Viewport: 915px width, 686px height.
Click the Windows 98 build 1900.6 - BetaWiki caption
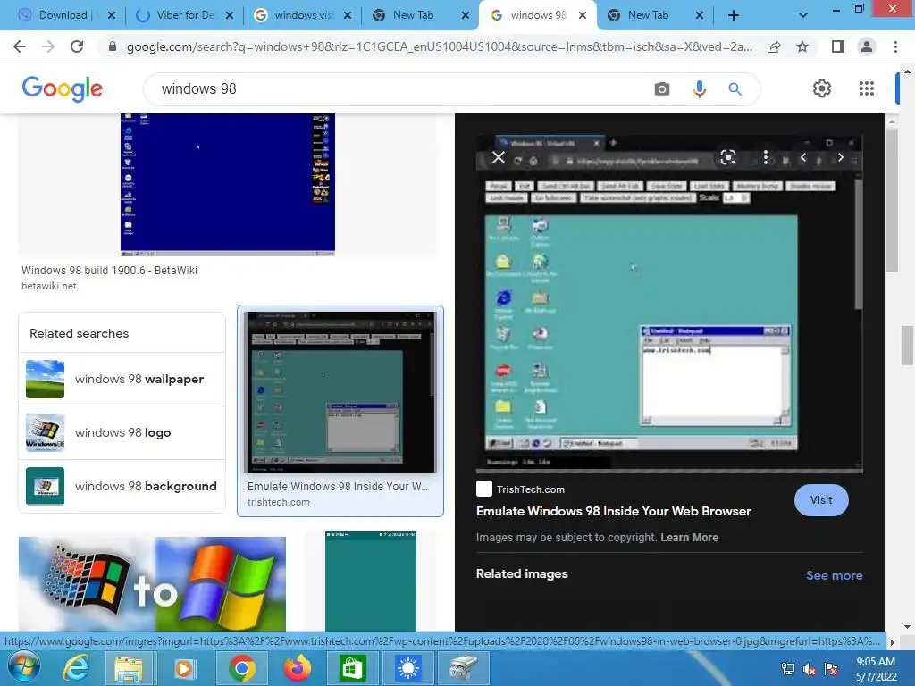coord(109,270)
